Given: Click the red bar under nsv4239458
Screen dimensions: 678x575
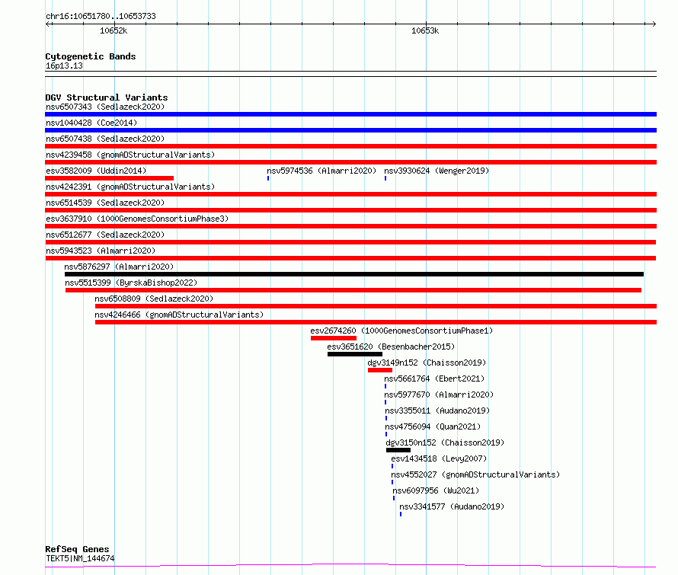Looking at the screenshot, I should [350, 162].
